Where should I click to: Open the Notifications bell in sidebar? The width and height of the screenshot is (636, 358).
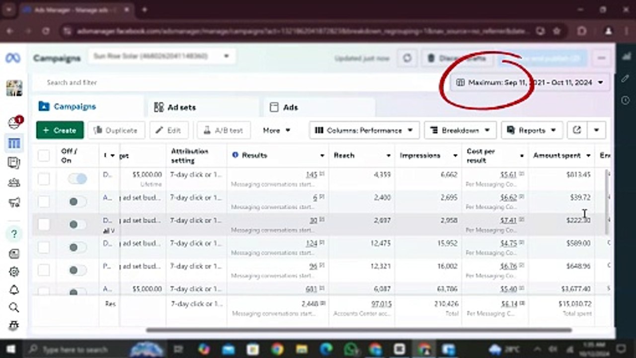(x=14, y=290)
